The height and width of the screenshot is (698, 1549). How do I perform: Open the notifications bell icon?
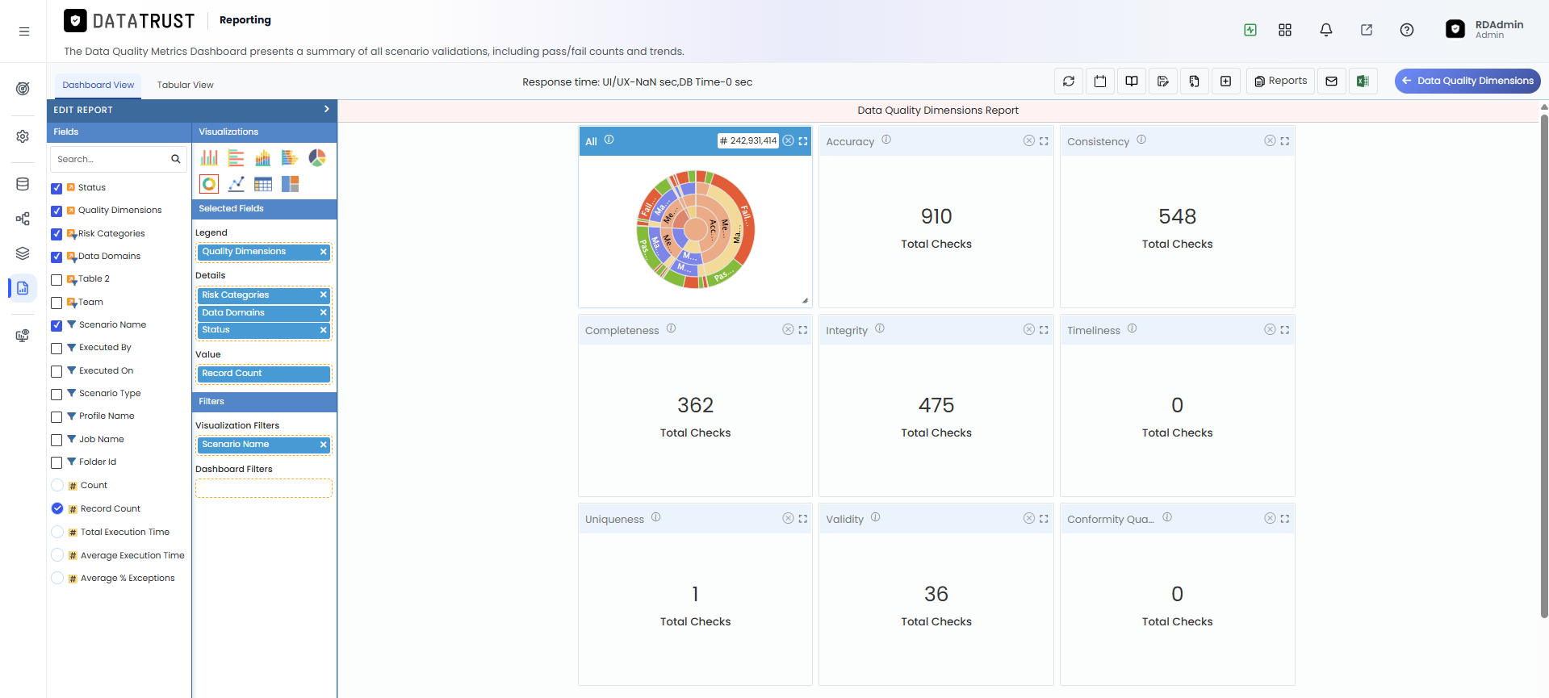click(x=1325, y=30)
